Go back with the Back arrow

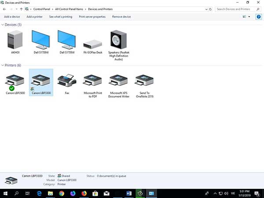point(4,9)
